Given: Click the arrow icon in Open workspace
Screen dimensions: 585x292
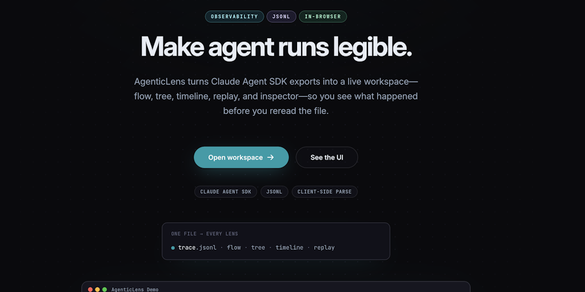Looking at the screenshot, I should pos(271,157).
